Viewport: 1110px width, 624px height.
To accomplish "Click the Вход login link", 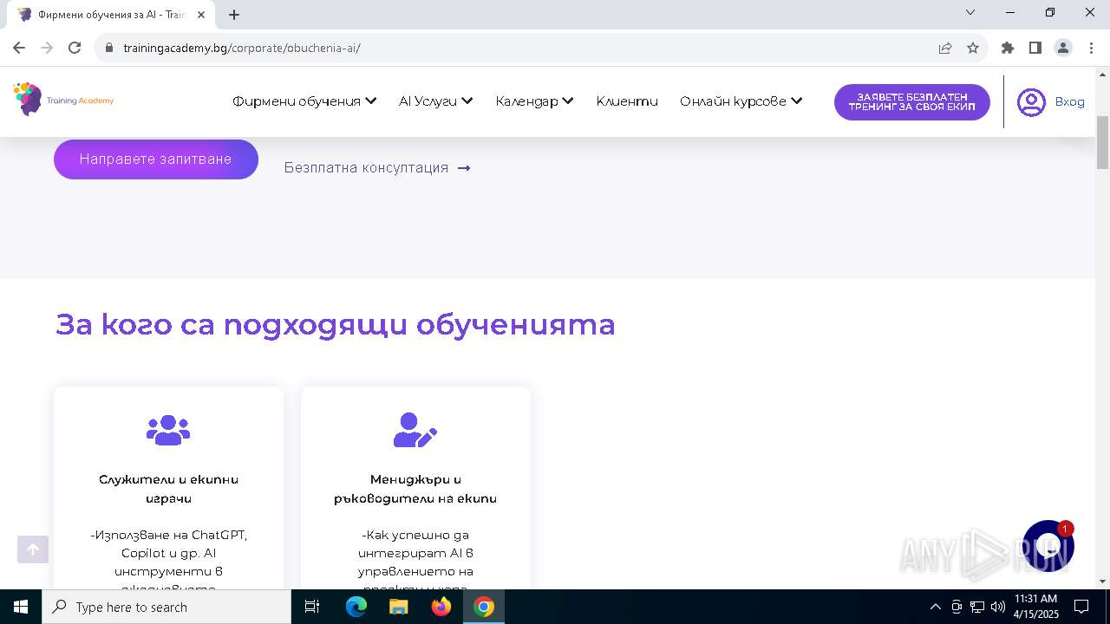I will coord(1069,102).
